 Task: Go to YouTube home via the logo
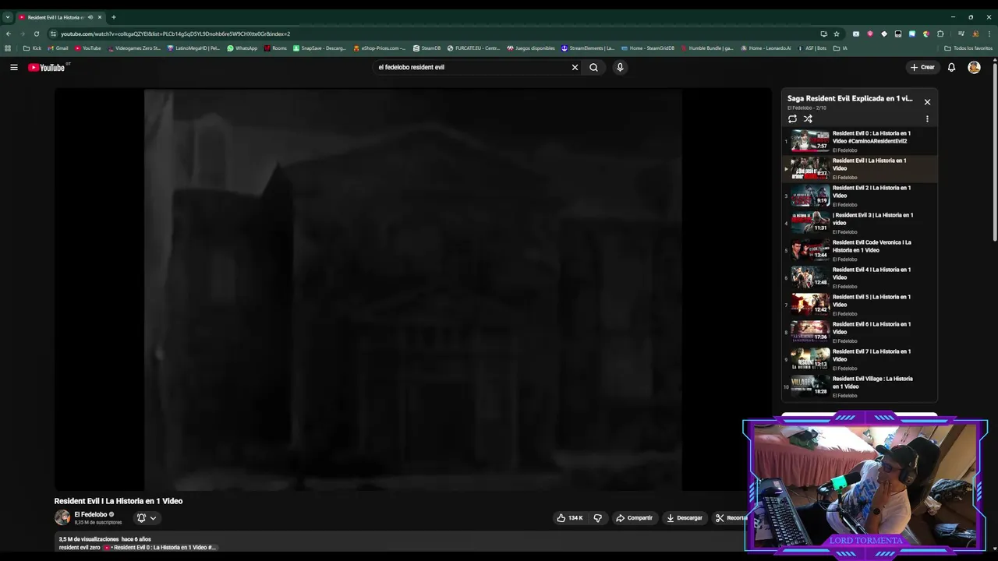pos(47,67)
